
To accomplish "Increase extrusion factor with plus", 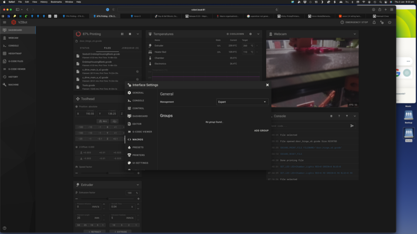I will click(x=138, y=199).
